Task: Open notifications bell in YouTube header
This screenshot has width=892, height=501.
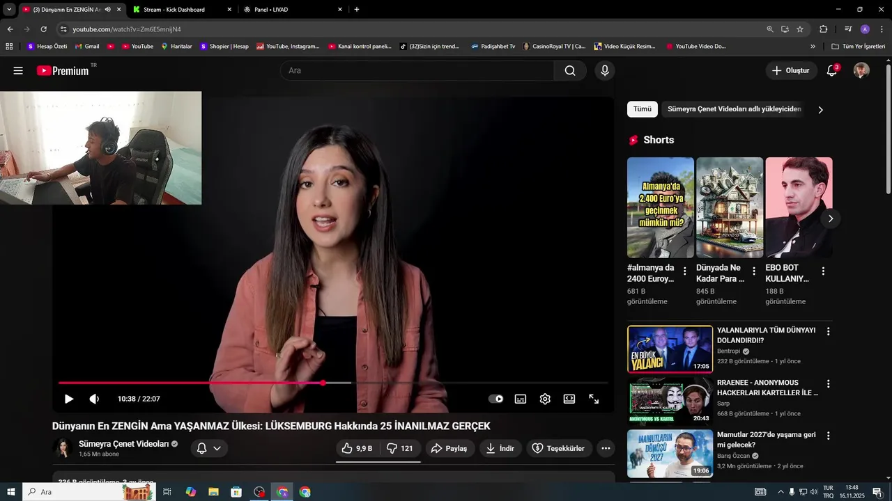Action: (x=831, y=70)
